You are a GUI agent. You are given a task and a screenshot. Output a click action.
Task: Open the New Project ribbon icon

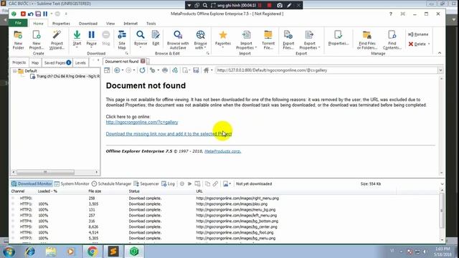pos(37,40)
